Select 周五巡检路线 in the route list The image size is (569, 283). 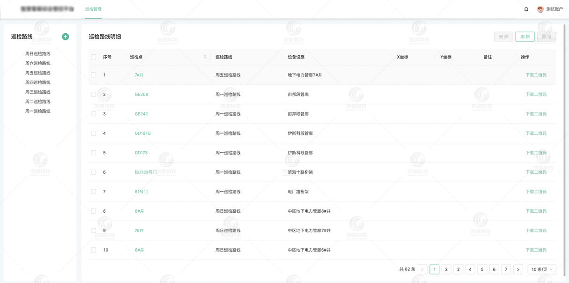click(x=38, y=73)
